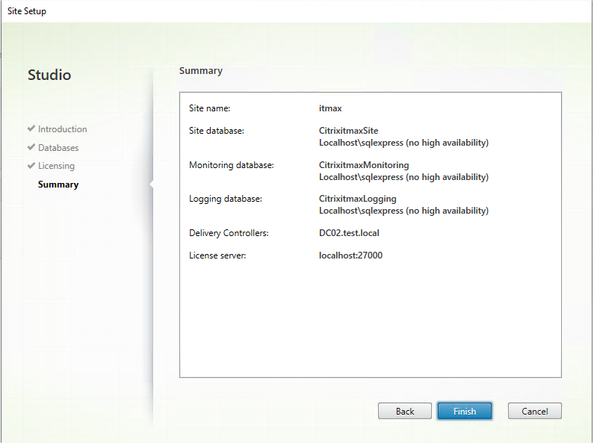594x443 pixels.
Task: Click the Site name label
Action: point(209,108)
